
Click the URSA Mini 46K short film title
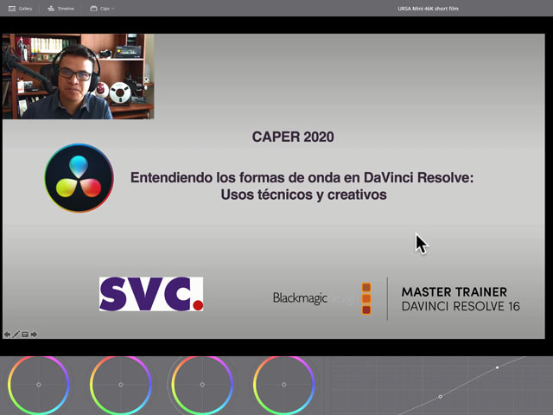point(429,9)
